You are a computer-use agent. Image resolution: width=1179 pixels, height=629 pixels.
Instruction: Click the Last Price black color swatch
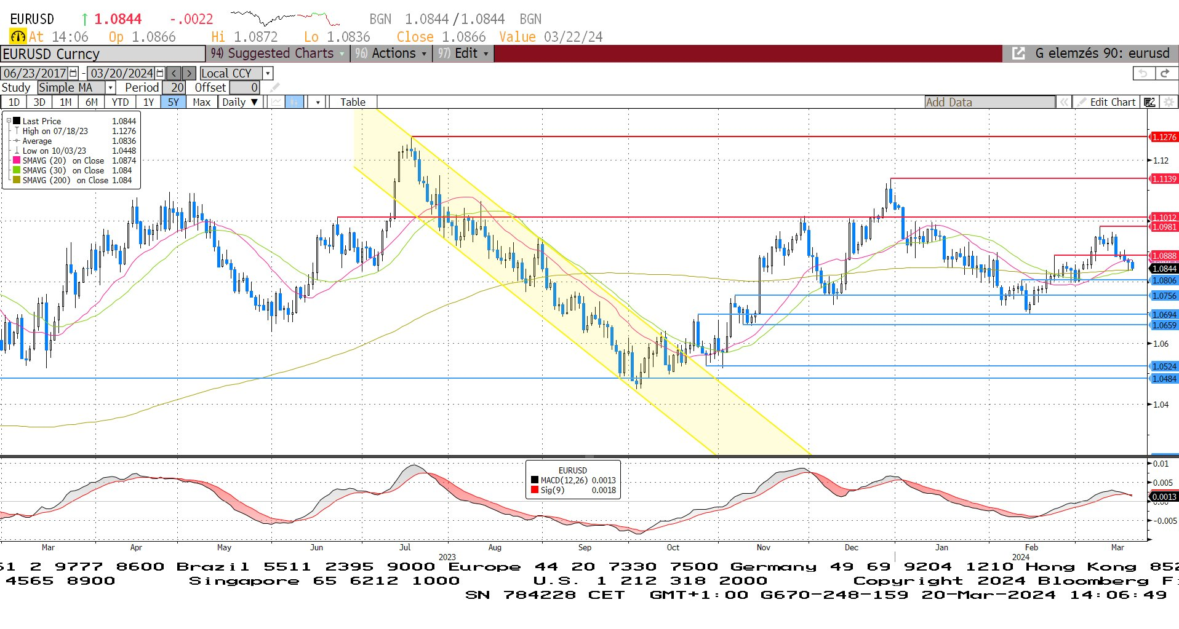[17, 121]
